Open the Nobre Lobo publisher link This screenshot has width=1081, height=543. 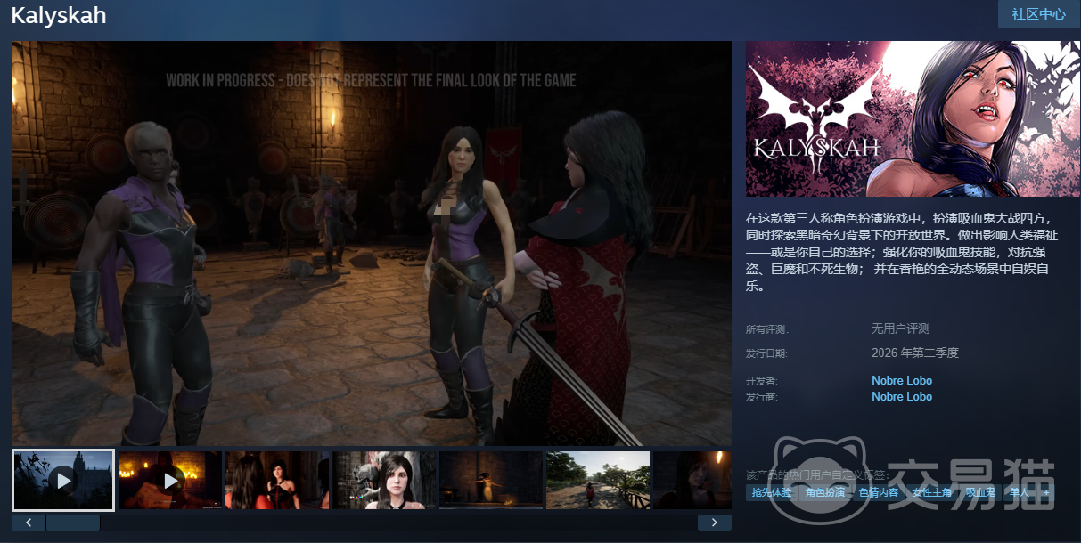(902, 396)
